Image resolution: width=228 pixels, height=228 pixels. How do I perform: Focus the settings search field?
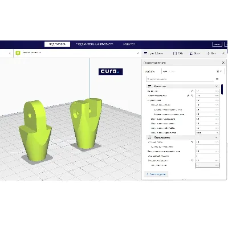pos(180,79)
